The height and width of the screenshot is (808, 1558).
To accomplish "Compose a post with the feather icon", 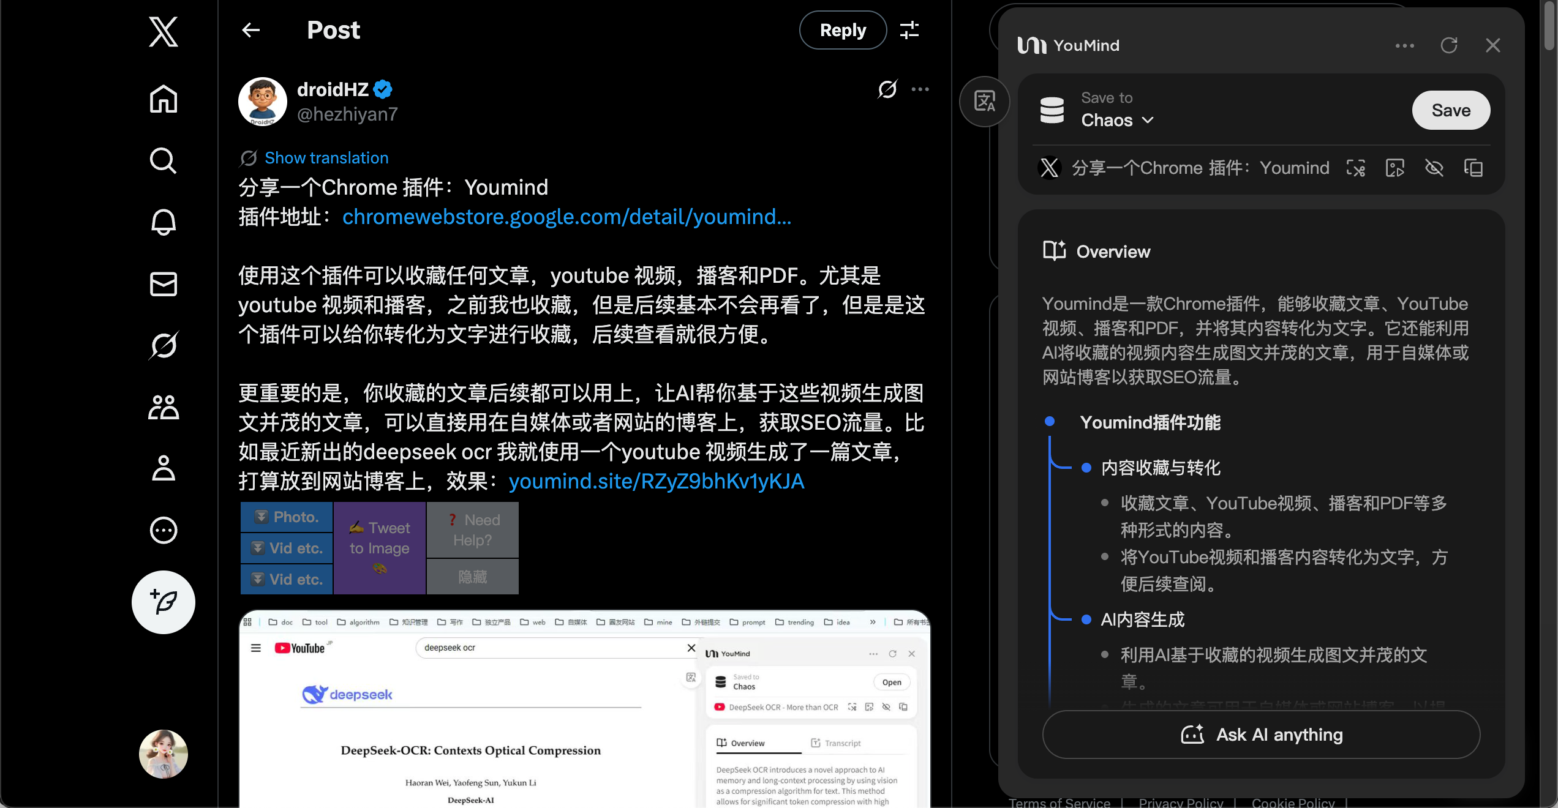I will (x=163, y=602).
